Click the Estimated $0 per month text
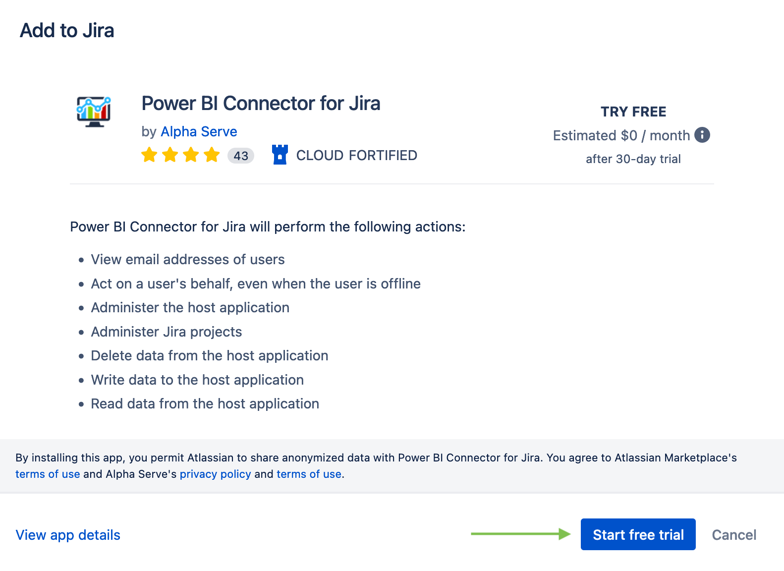 pyautogui.click(x=621, y=135)
